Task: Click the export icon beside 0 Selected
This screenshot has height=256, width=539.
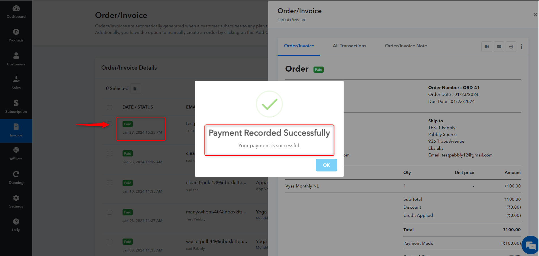Action: 136,89
